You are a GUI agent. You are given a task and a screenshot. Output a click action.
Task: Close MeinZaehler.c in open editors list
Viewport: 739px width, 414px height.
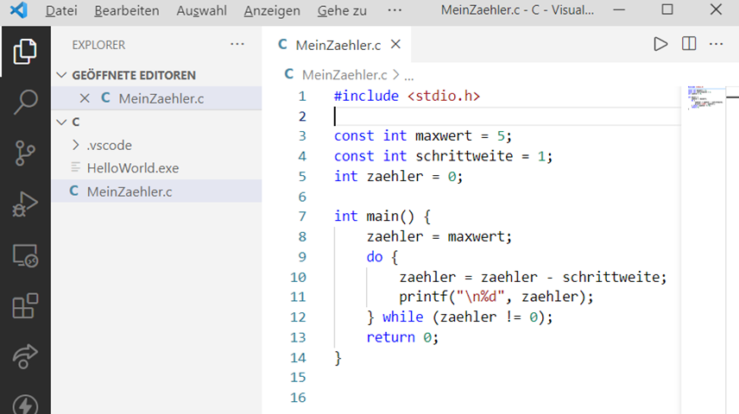pos(85,98)
